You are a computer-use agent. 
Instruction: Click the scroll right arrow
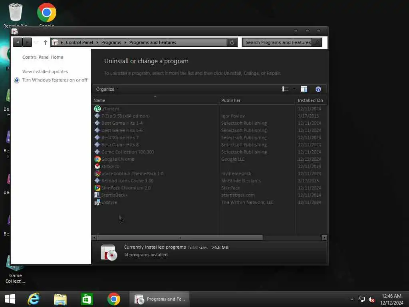pyautogui.click(x=324, y=237)
